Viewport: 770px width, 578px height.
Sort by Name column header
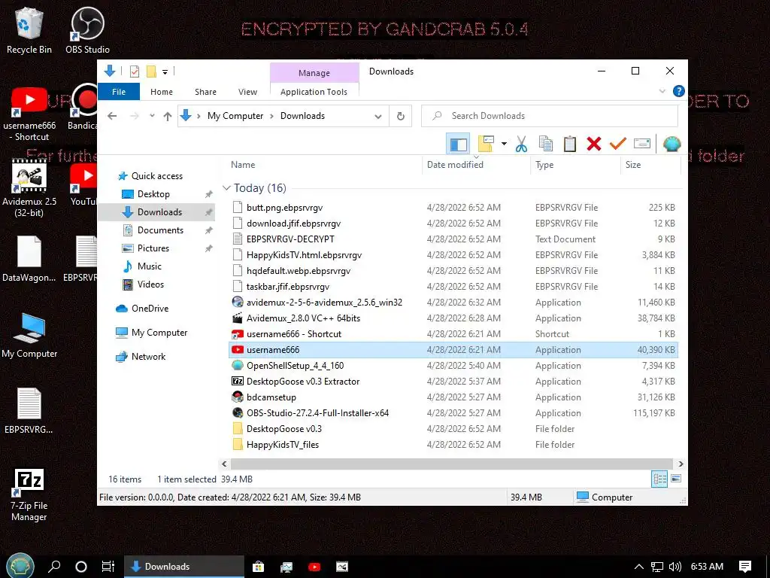[x=324, y=165]
